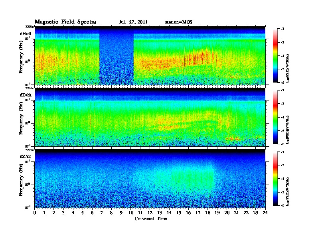This screenshot has width=316, height=244.
Task: Click the "Magnetic Field Spectra" title
Action: [x=65, y=22]
